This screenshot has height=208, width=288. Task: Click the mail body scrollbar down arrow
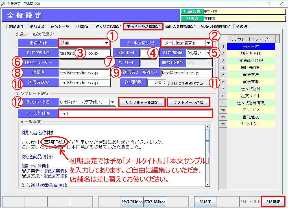pyautogui.click(x=207, y=184)
